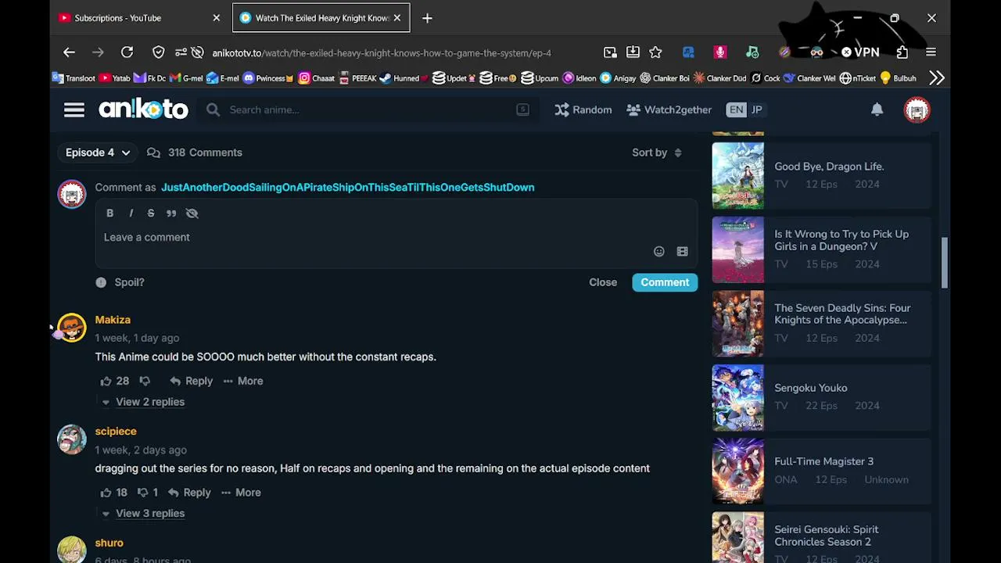This screenshot has width=1001, height=563.
Task: Open the user profile avatar in header
Action: [x=917, y=109]
